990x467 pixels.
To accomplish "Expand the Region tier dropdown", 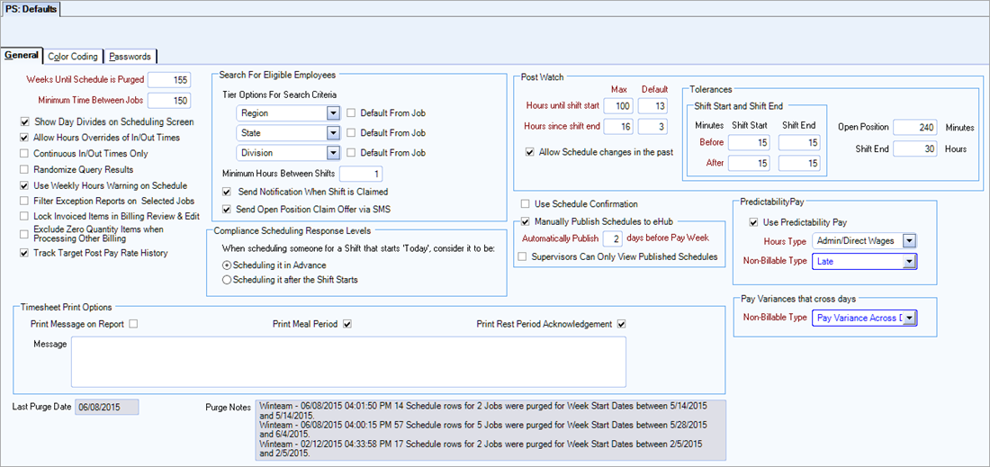I will tap(332, 113).
